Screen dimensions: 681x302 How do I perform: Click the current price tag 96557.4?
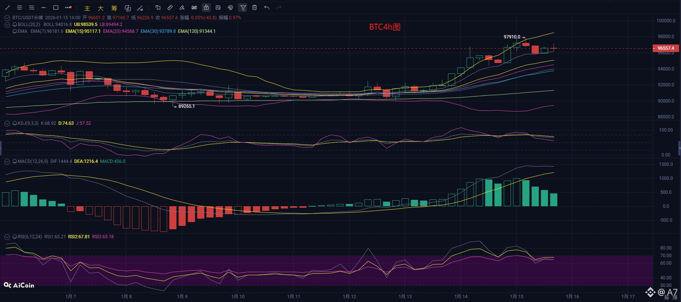click(x=666, y=48)
